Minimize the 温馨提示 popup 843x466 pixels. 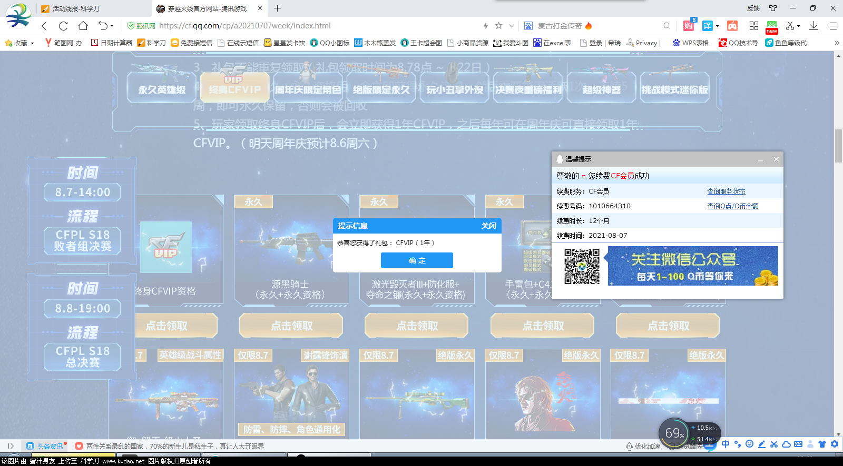(x=761, y=159)
